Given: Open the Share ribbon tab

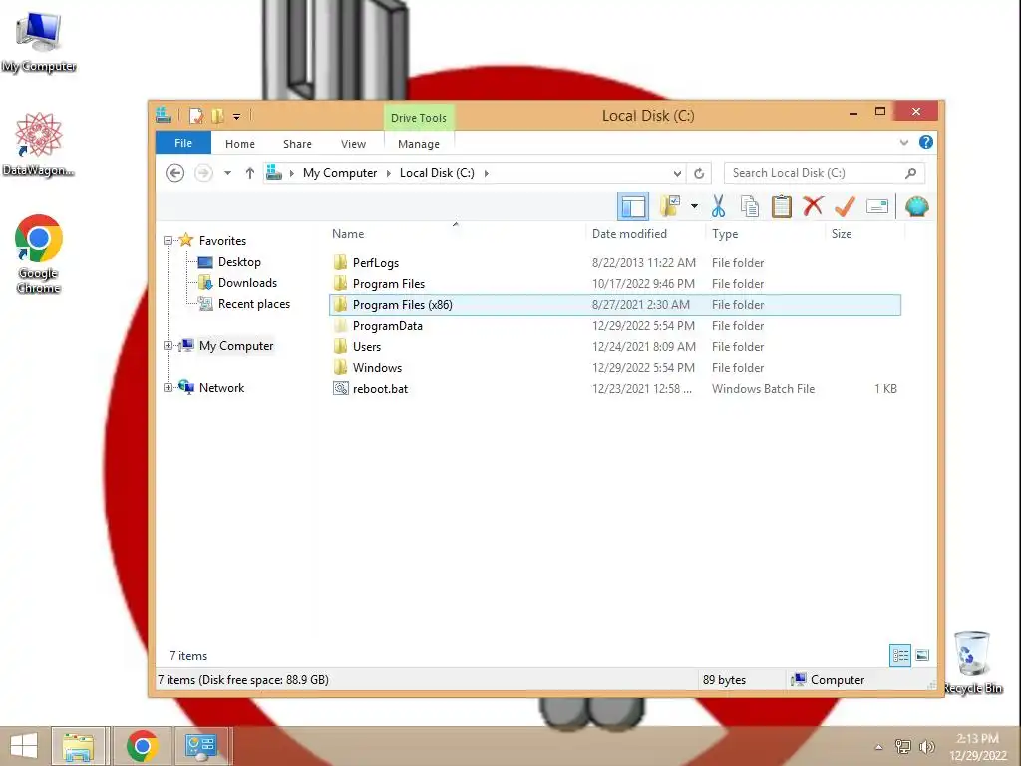Looking at the screenshot, I should pos(297,144).
